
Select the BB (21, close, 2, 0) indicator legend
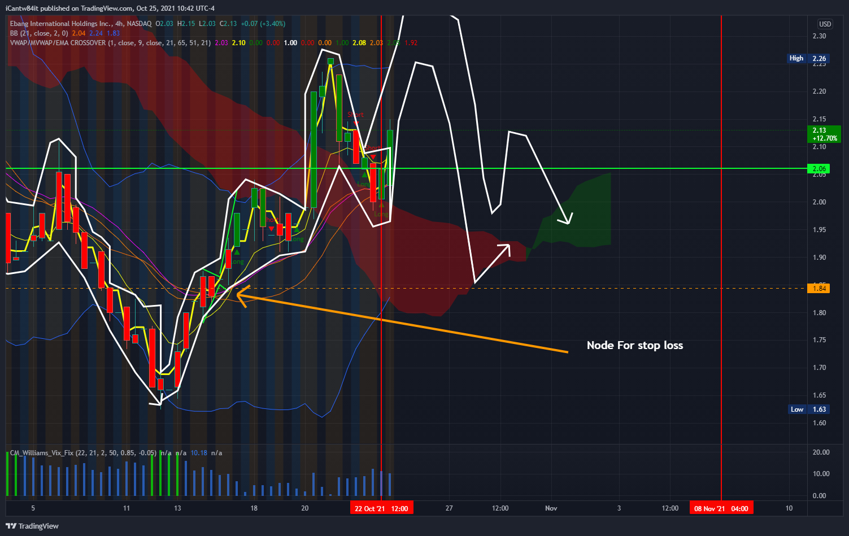[39, 33]
